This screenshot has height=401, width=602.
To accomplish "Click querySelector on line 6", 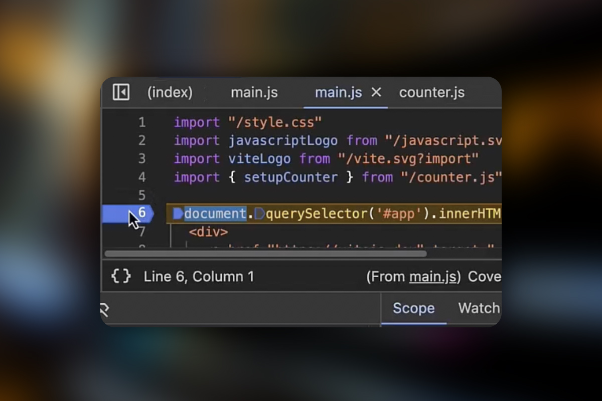I will point(316,214).
